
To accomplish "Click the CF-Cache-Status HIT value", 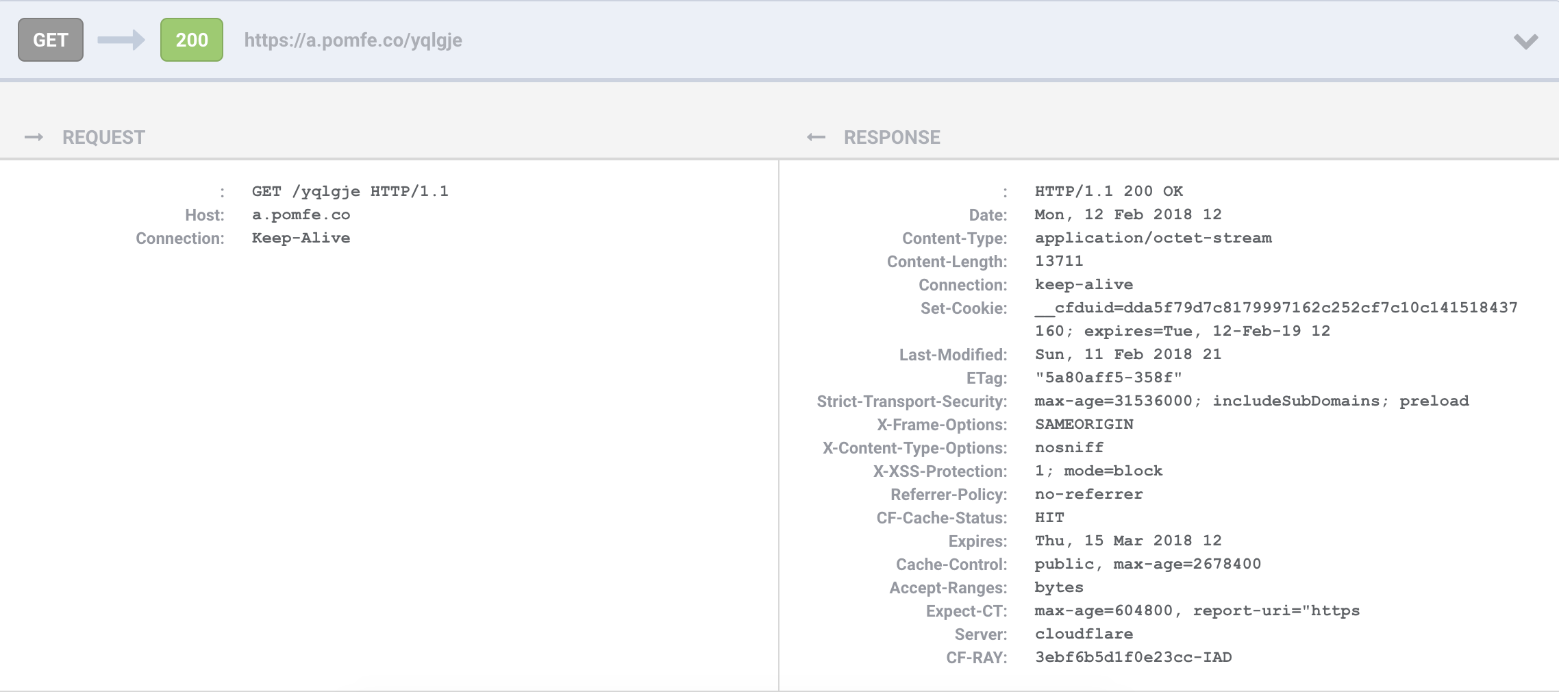I will point(1049,517).
